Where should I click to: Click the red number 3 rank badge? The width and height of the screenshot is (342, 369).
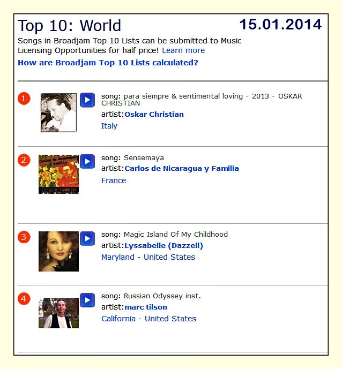[x=24, y=237]
